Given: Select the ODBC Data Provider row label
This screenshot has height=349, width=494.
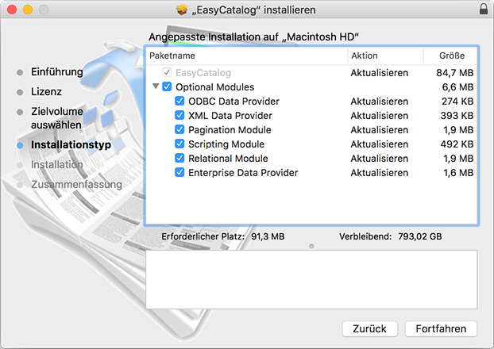Looking at the screenshot, I should (x=233, y=101).
